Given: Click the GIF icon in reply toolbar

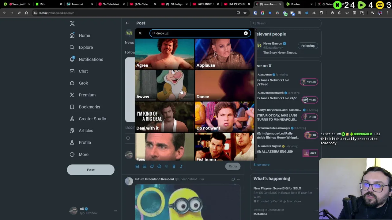Looking at the screenshot, I should pyautogui.click(x=145, y=166).
